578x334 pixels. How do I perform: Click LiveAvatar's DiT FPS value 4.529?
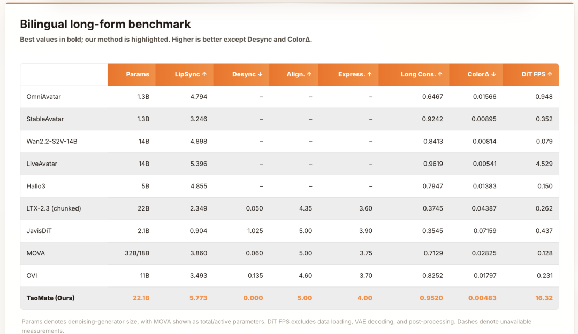(x=544, y=164)
